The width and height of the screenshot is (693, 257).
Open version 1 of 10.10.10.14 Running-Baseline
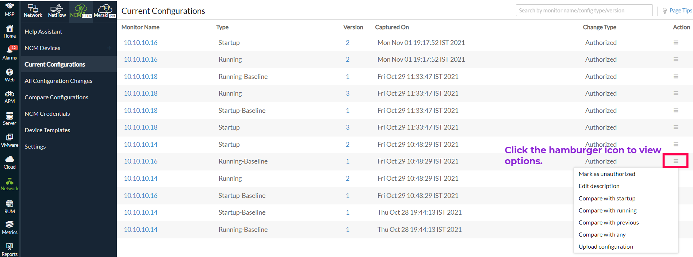coord(348,229)
